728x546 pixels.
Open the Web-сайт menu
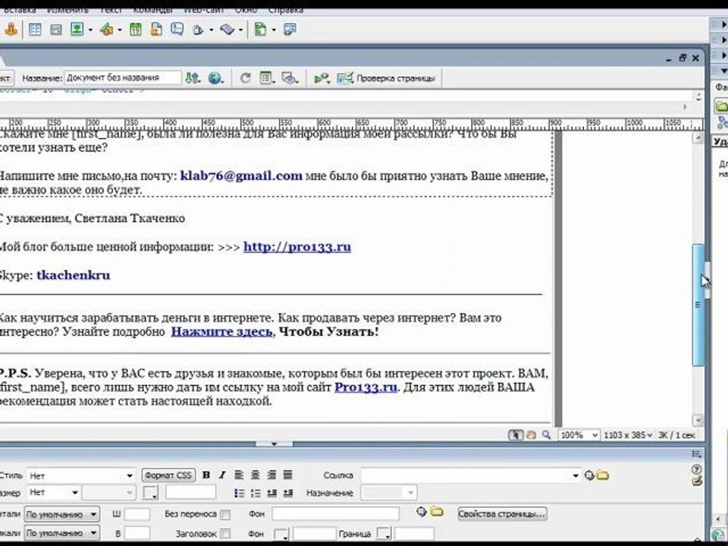(203, 10)
